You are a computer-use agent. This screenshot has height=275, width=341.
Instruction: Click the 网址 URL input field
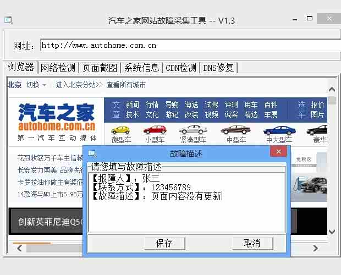pos(190,45)
